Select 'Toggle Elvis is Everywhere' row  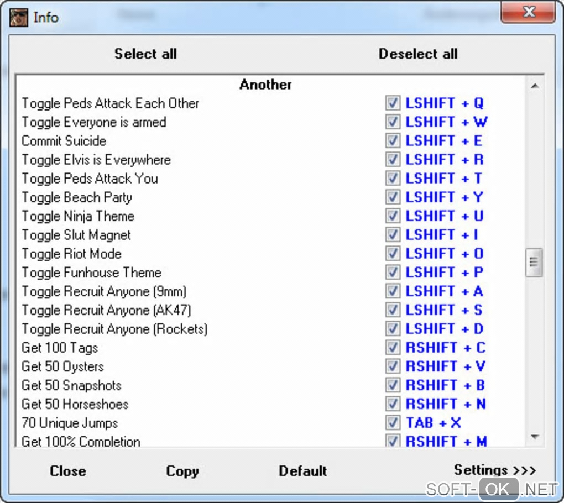(x=96, y=160)
